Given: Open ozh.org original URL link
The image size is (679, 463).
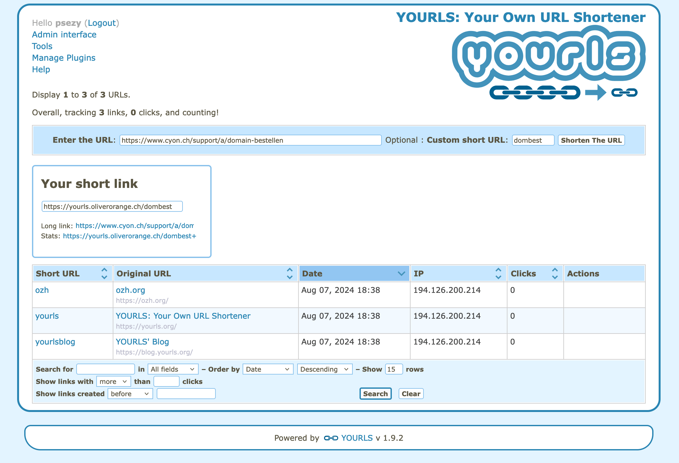Looking at the screenshot, I should tap(131, 290).
